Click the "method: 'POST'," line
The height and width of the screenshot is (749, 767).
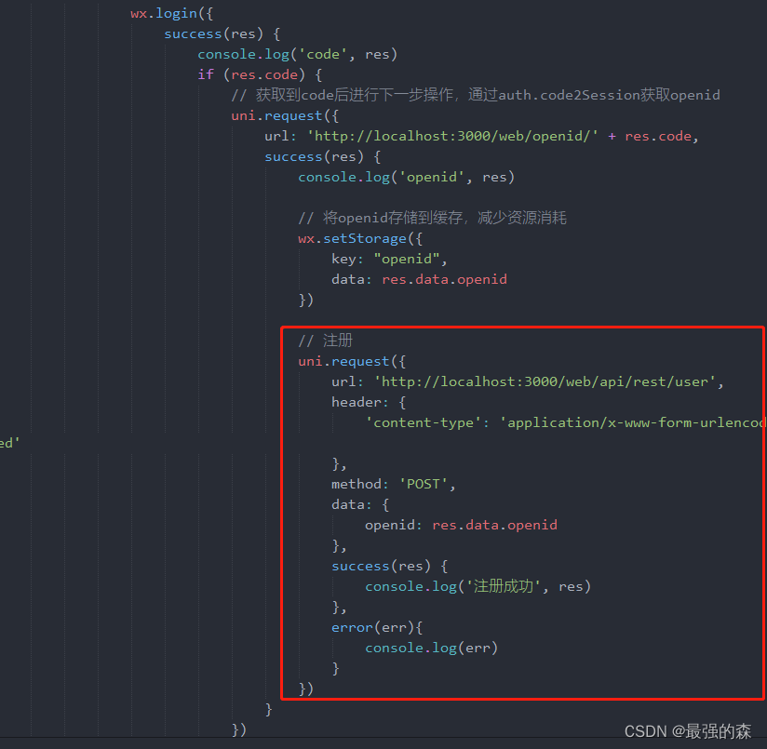tap(394, 484)
